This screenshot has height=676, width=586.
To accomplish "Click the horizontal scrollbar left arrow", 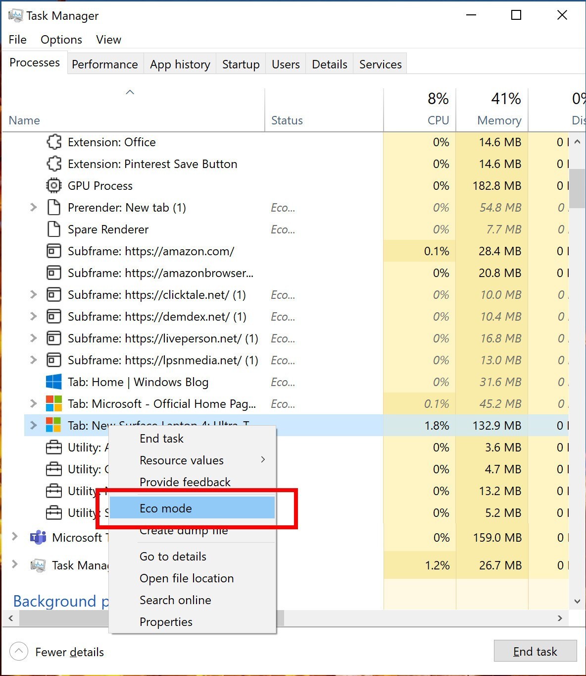I will [11, 618].
